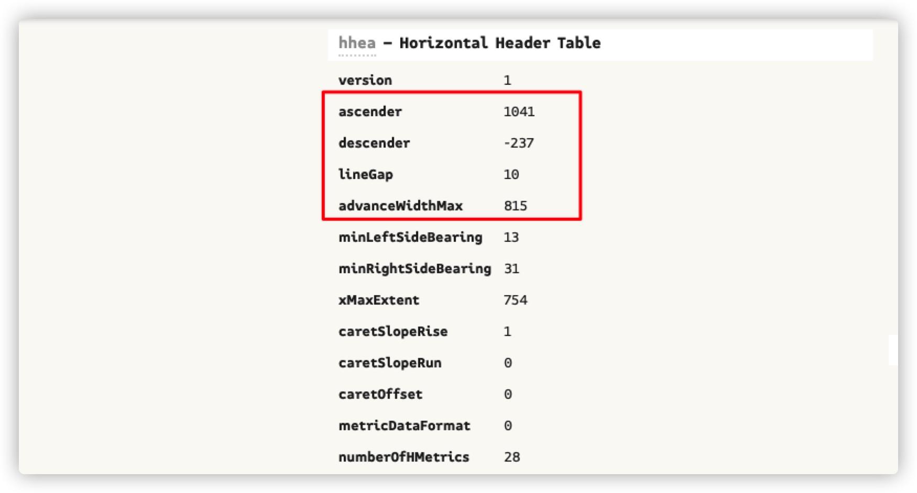Select the ascender label
Image resolution: width=917 pixels, height=493 pixels.
click(370, 111)
